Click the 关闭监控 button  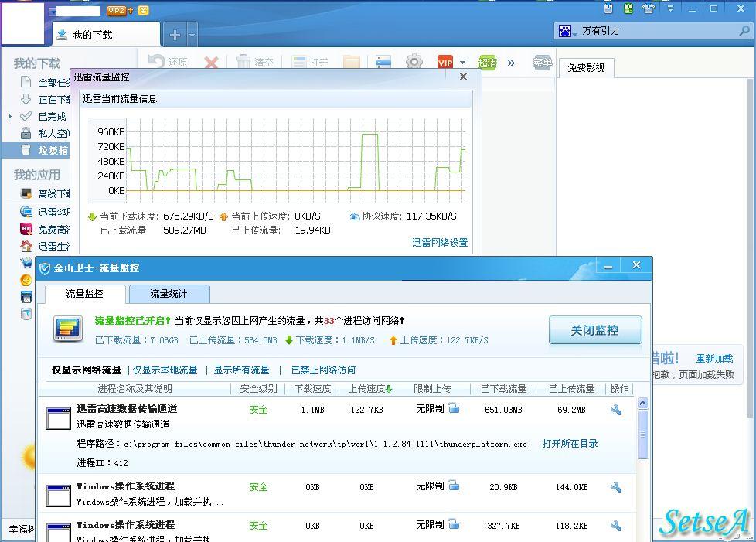pos(595,330)
